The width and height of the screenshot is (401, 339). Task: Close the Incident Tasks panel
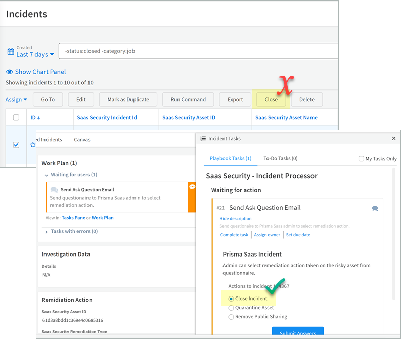[x=394, y=138]
